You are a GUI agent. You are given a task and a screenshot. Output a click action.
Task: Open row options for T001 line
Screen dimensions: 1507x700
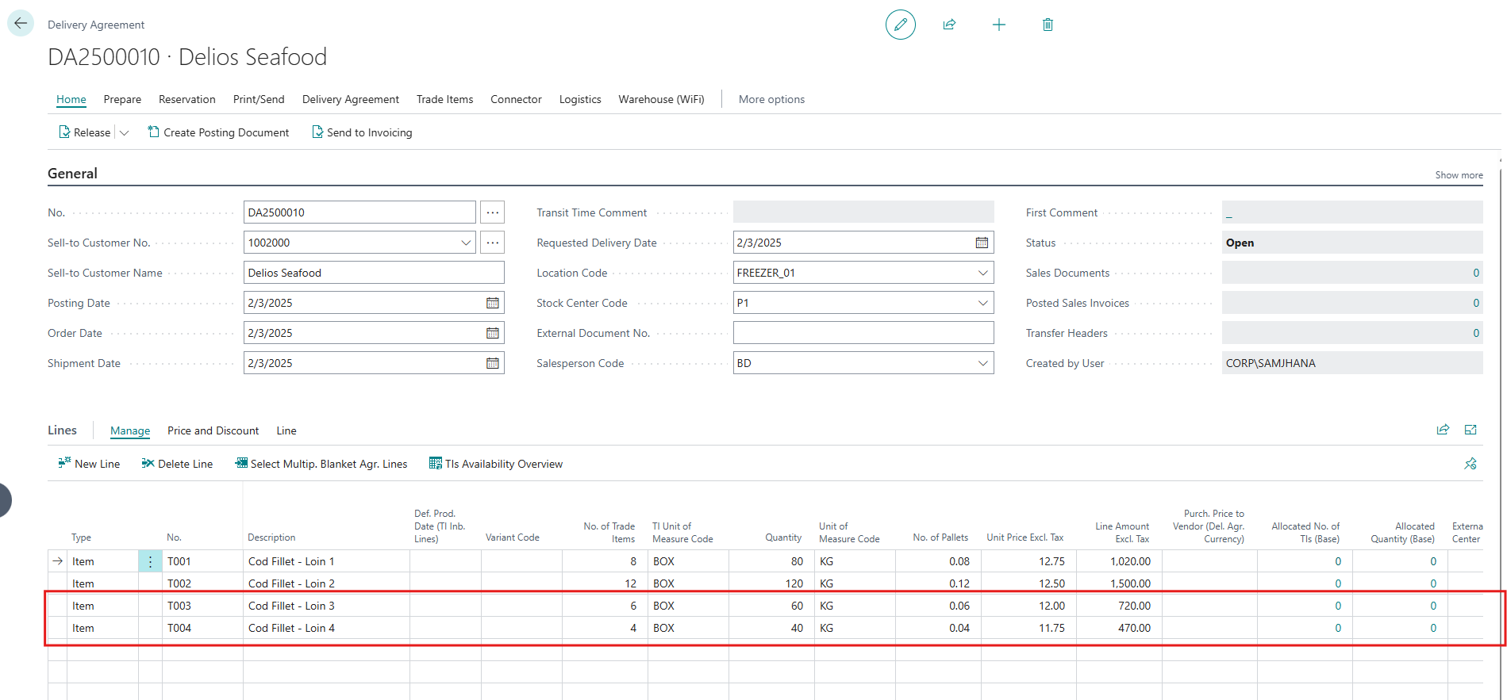pyautogui.click(x=150, y=561)
